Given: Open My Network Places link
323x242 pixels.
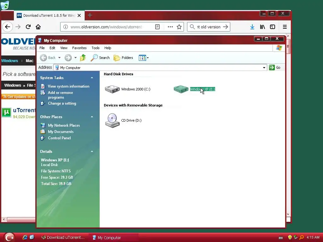Looking at the screenshot, I should pos(64,125).
